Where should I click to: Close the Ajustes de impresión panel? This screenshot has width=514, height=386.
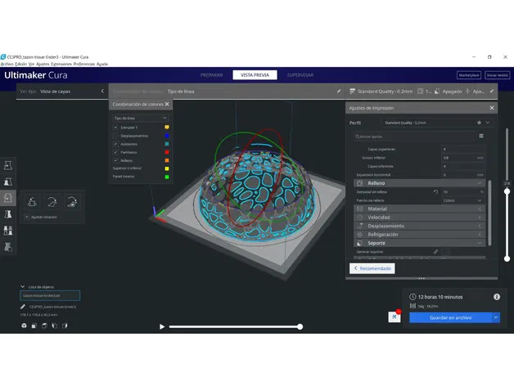click(x=492, y=108)
